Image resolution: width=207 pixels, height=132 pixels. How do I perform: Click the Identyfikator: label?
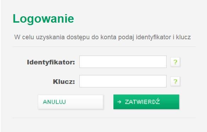point(51,62)
